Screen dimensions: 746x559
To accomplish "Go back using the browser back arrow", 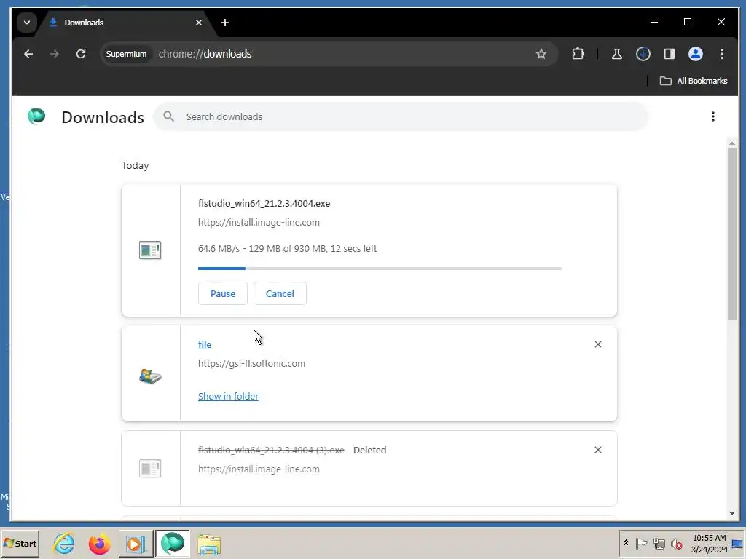I will point(28,54).
